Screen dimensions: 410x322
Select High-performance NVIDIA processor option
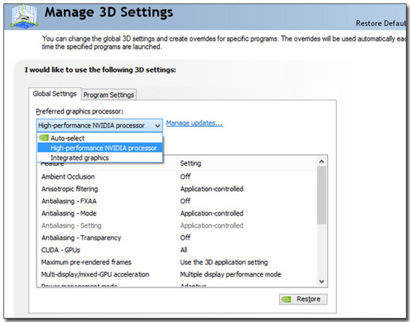tap(103, 148)
